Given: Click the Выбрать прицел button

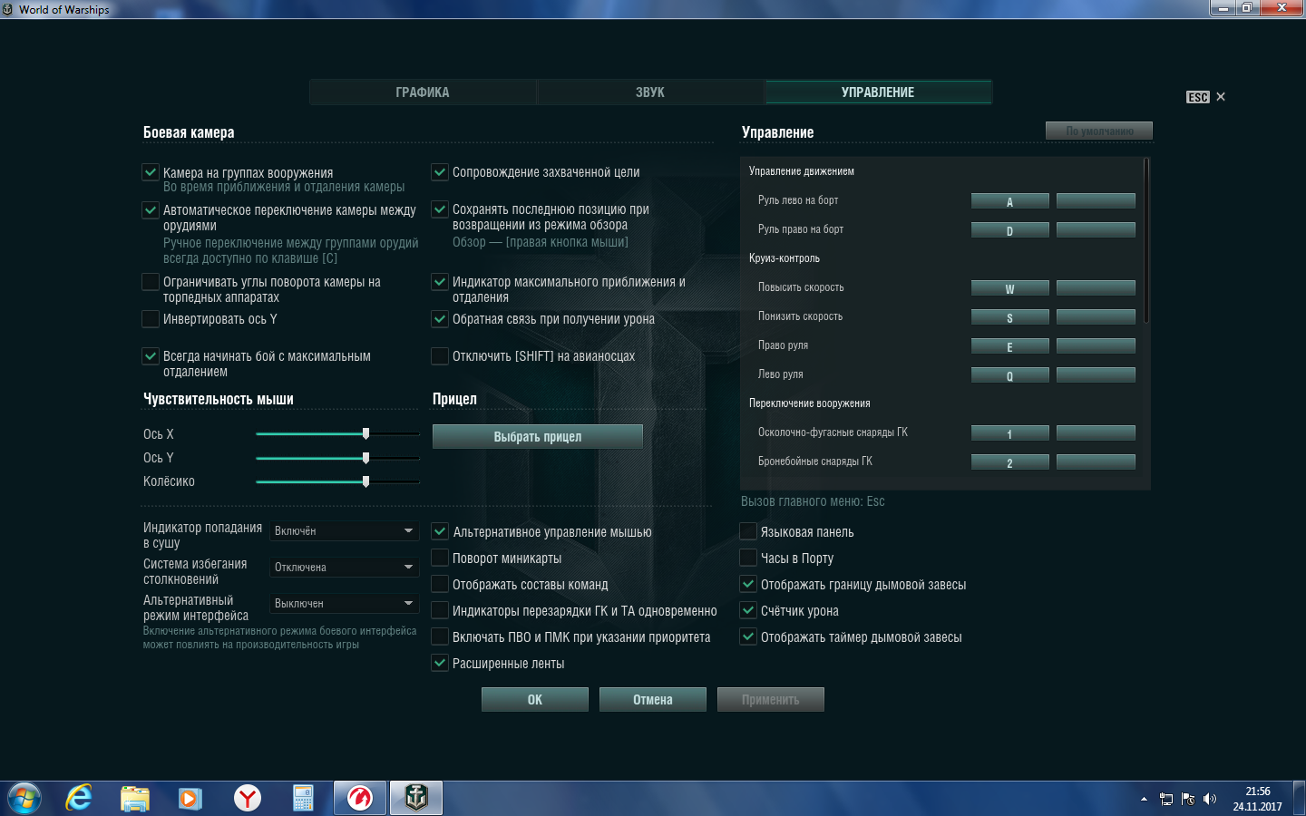Looking at the screenshot, I should pos(538,437).
